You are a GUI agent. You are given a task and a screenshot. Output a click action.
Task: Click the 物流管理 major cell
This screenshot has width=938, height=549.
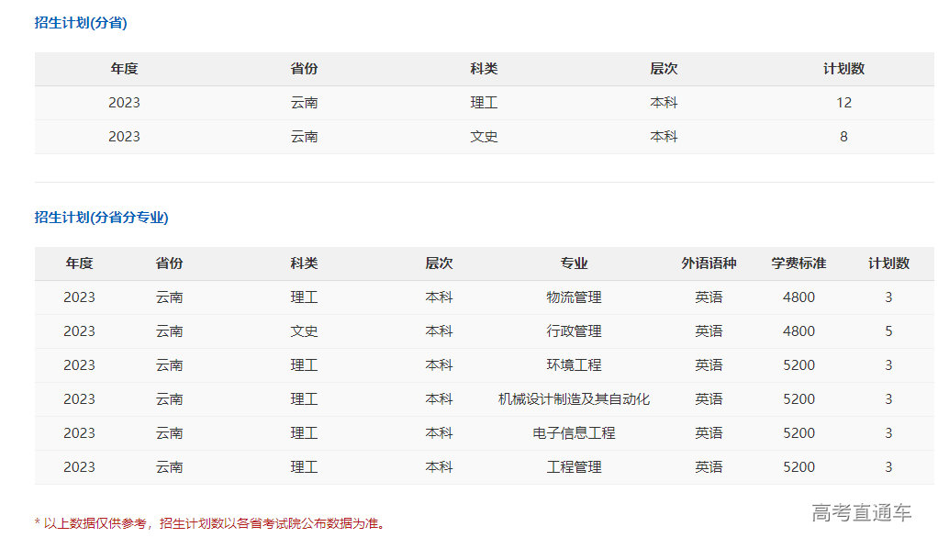574,297
